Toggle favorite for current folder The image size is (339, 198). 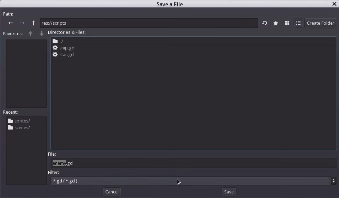(x=276, y=23)
